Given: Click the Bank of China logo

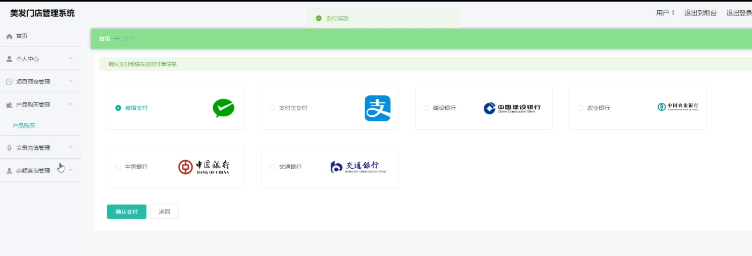Looking at the screenshot, I should [x=204, y=167].
